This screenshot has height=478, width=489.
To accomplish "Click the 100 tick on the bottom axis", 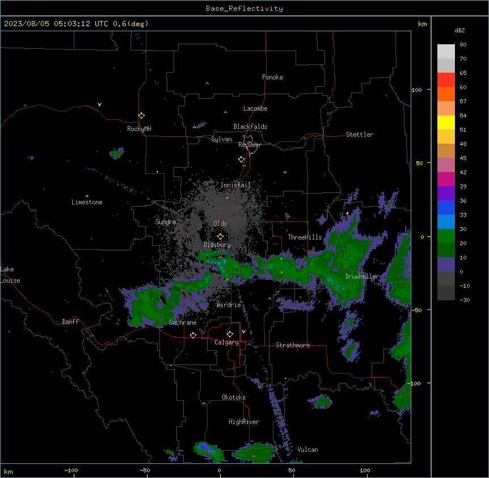I will 365,471.
